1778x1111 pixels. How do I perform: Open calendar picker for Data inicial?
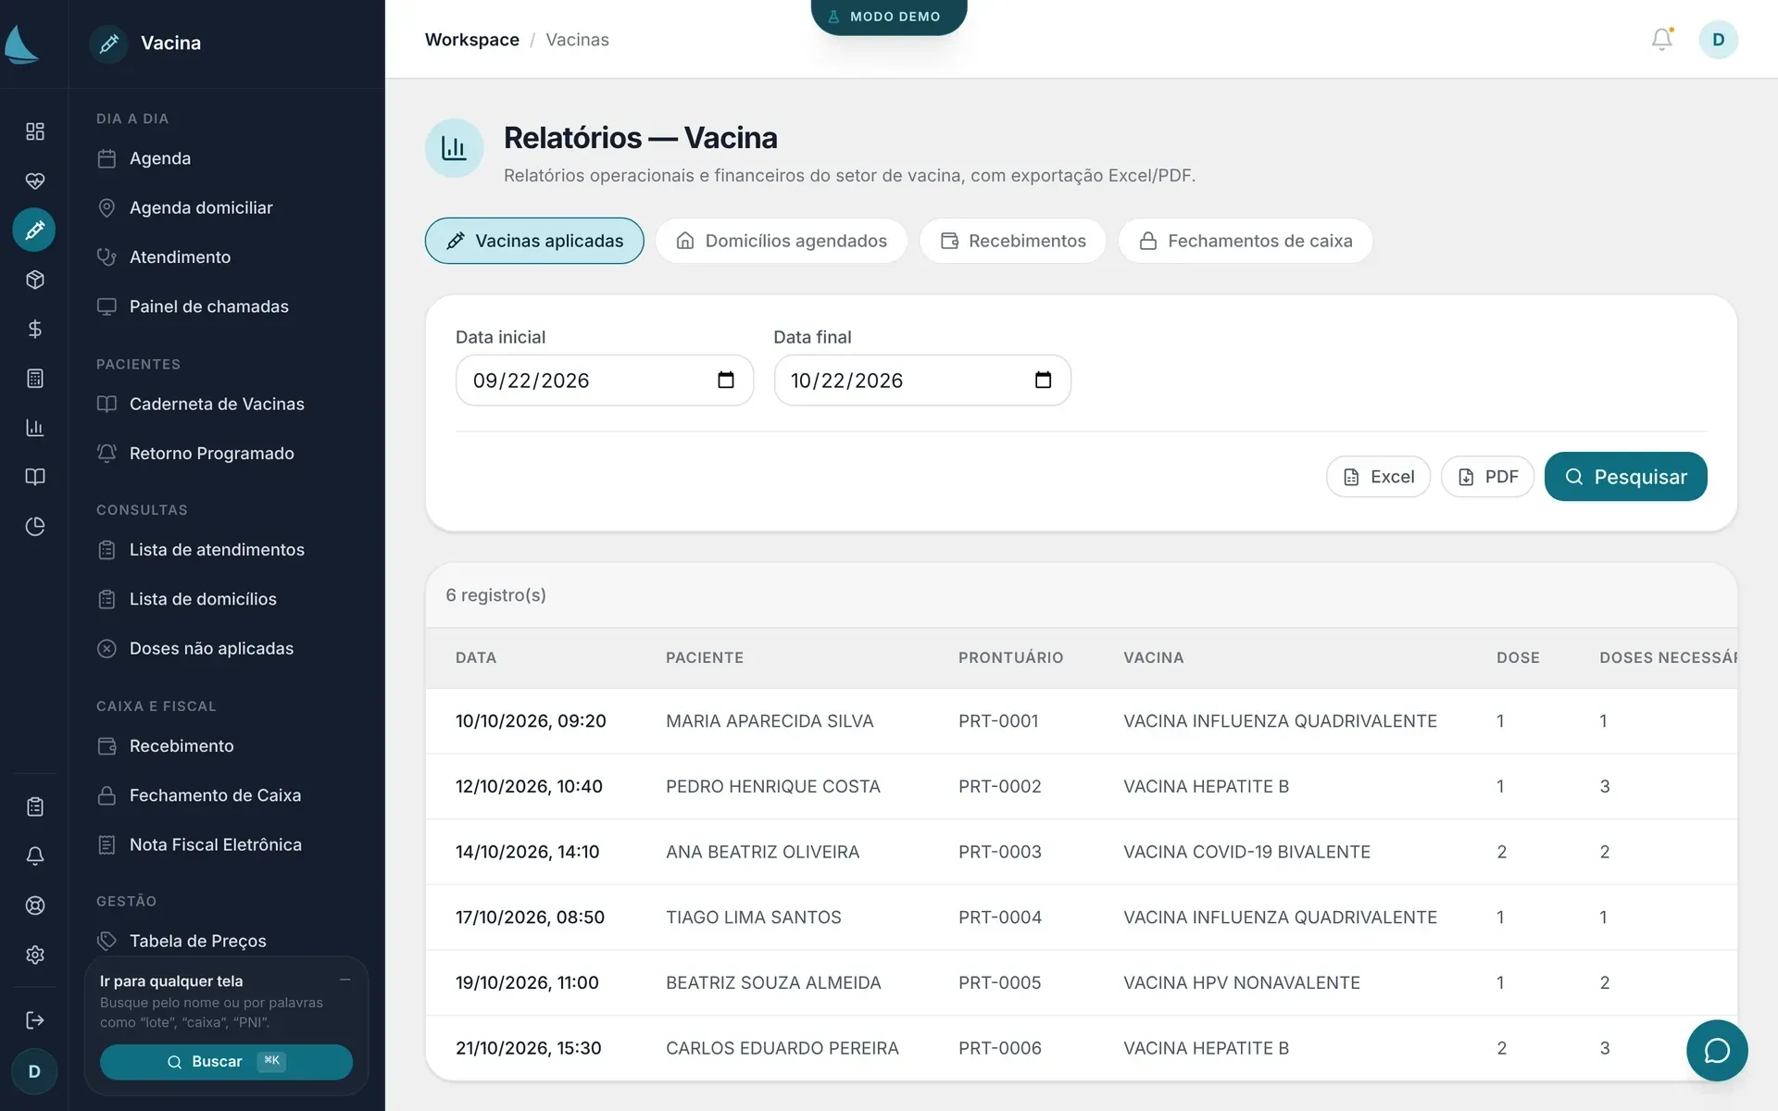[726, 380]
